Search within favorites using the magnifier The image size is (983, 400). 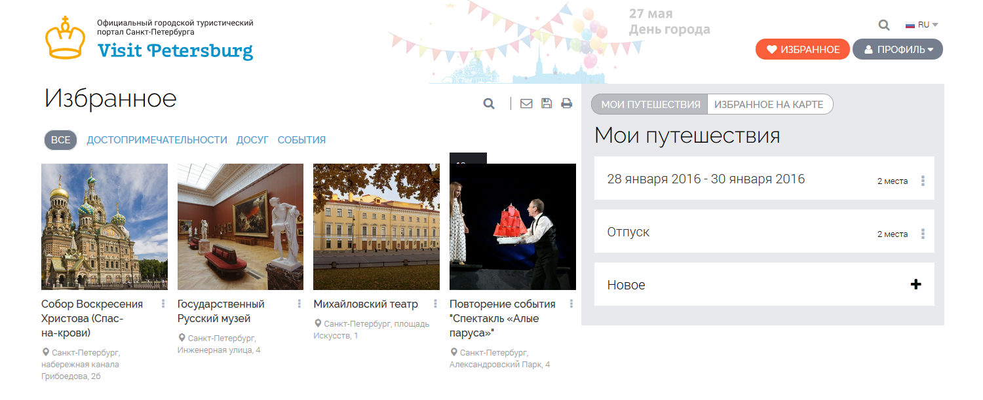[489, 103]
